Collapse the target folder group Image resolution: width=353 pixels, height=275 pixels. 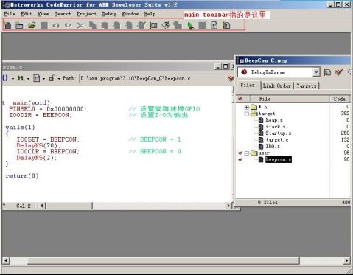pyautogui.click(x=246, y=114)
